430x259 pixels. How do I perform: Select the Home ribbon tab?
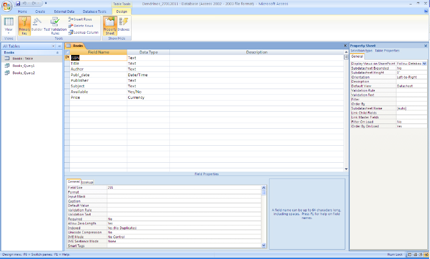[23, 12]
